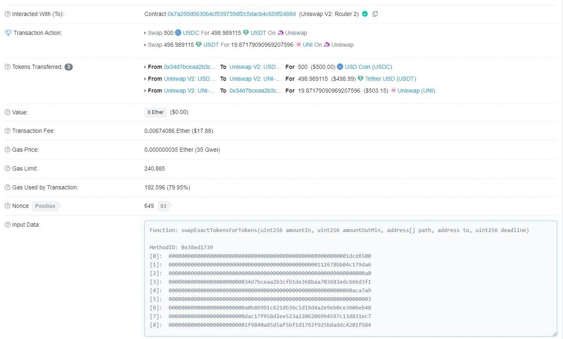Screen dimensions: 563x339
Task: Copy the Uniswap Router contract address
Action: point(375,14)
